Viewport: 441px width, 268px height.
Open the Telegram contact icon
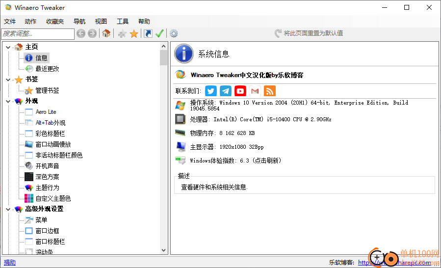point(226,91)
